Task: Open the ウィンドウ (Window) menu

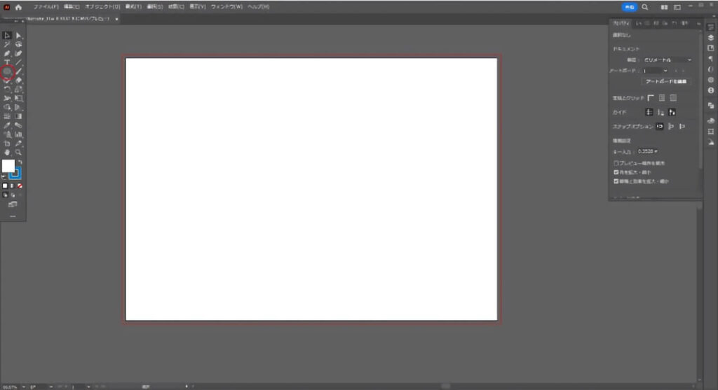Action: [226, 7]
